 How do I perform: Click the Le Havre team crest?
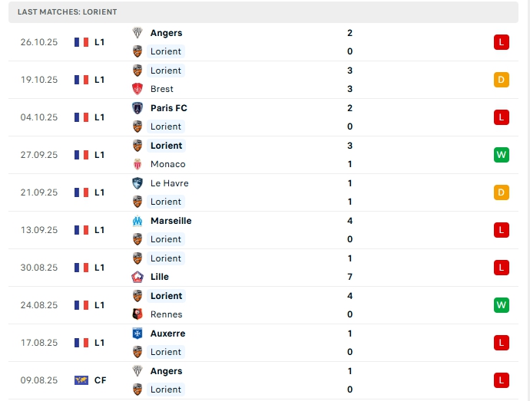point(137,183)
